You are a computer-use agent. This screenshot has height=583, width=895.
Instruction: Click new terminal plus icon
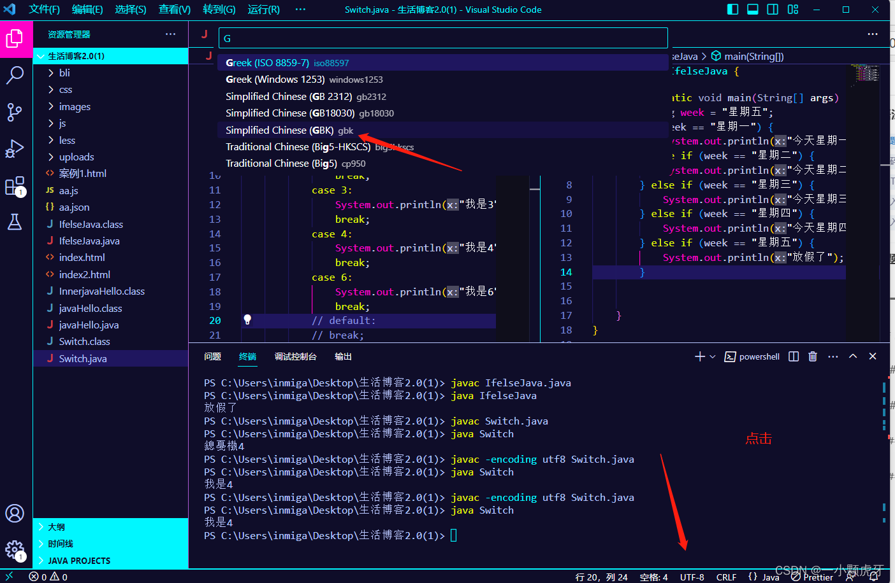point(700,356)
